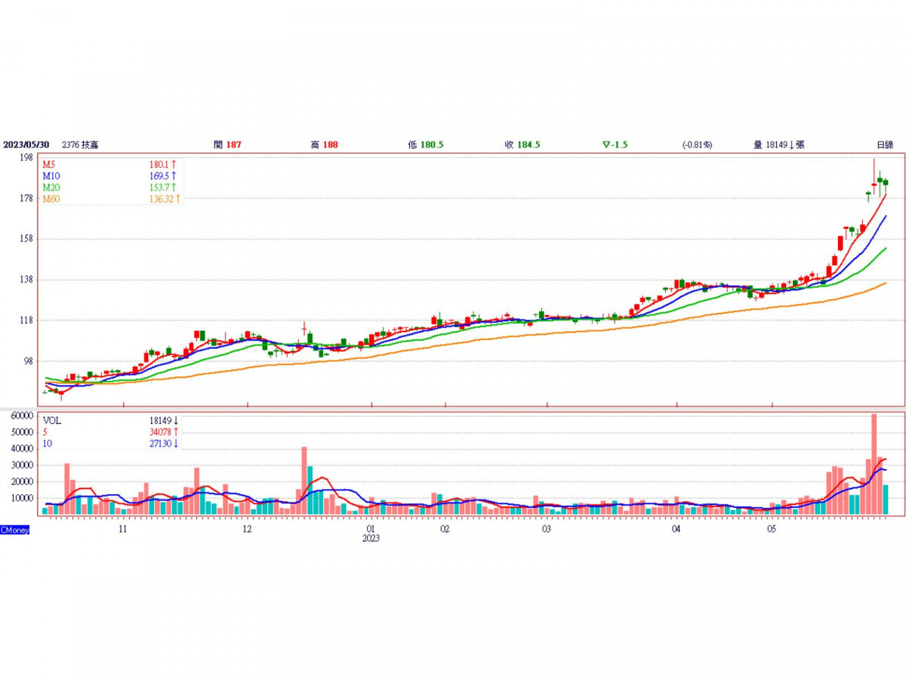
Task: Click the CMoney logo badge
Action: [15, 530]
